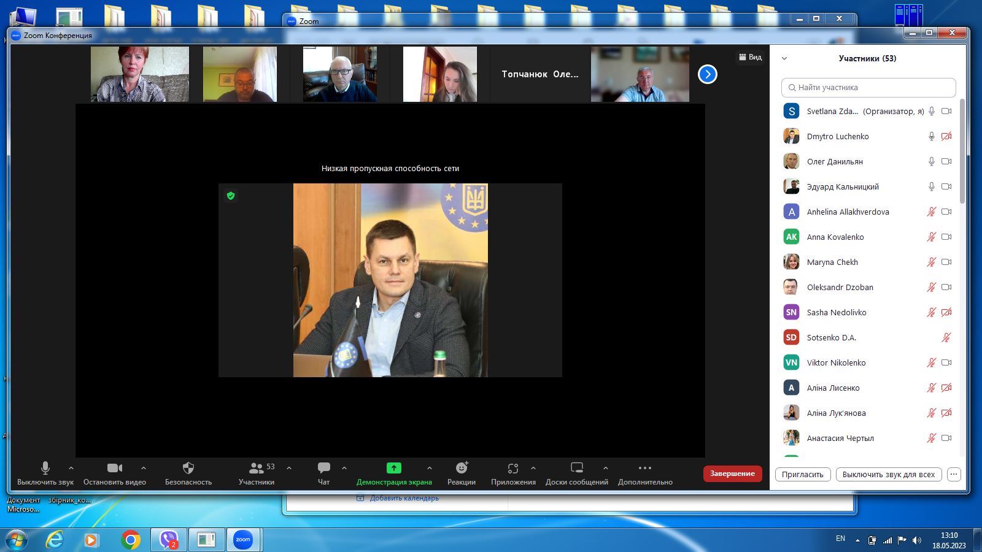Toggle Dmytro Luchenko's microphone icon

[x=931, y=136]
